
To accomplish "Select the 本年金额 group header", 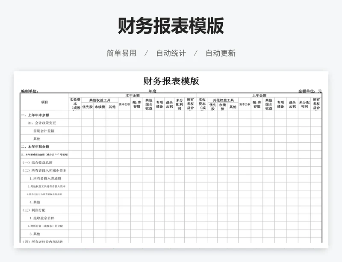I will [133, 95].
